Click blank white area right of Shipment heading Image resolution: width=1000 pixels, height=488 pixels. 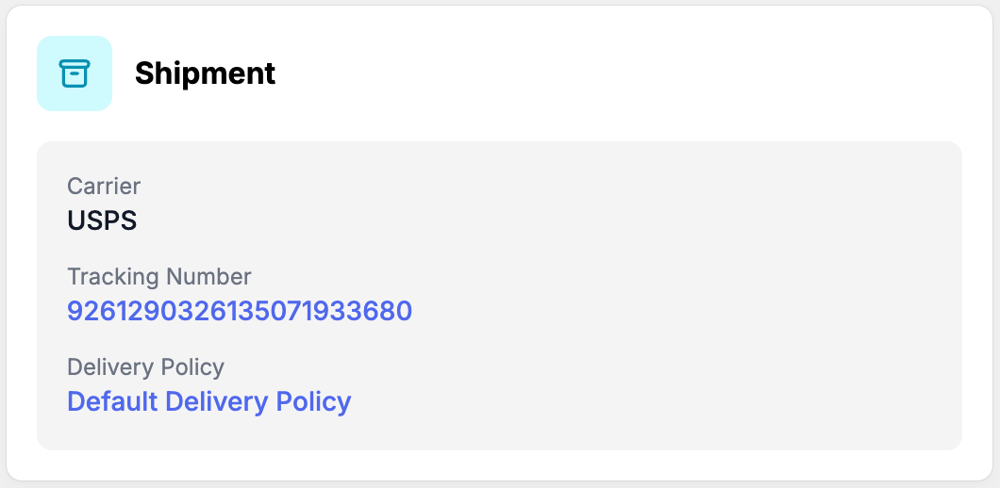613,73
